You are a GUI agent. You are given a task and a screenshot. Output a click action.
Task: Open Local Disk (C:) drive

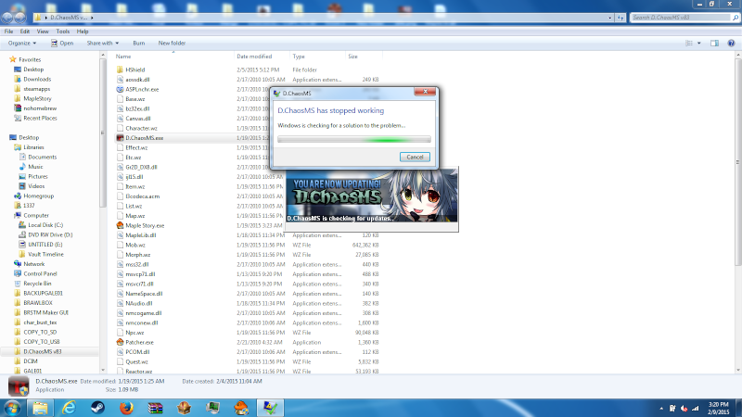(x=45, y=225)
